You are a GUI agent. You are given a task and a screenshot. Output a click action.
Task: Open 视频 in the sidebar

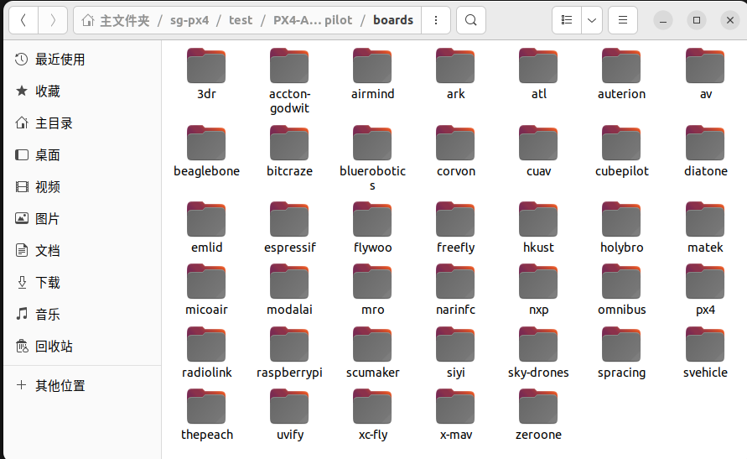click(82, 187)
